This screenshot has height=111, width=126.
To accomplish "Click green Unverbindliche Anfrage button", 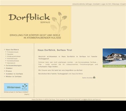I will 114,66.
